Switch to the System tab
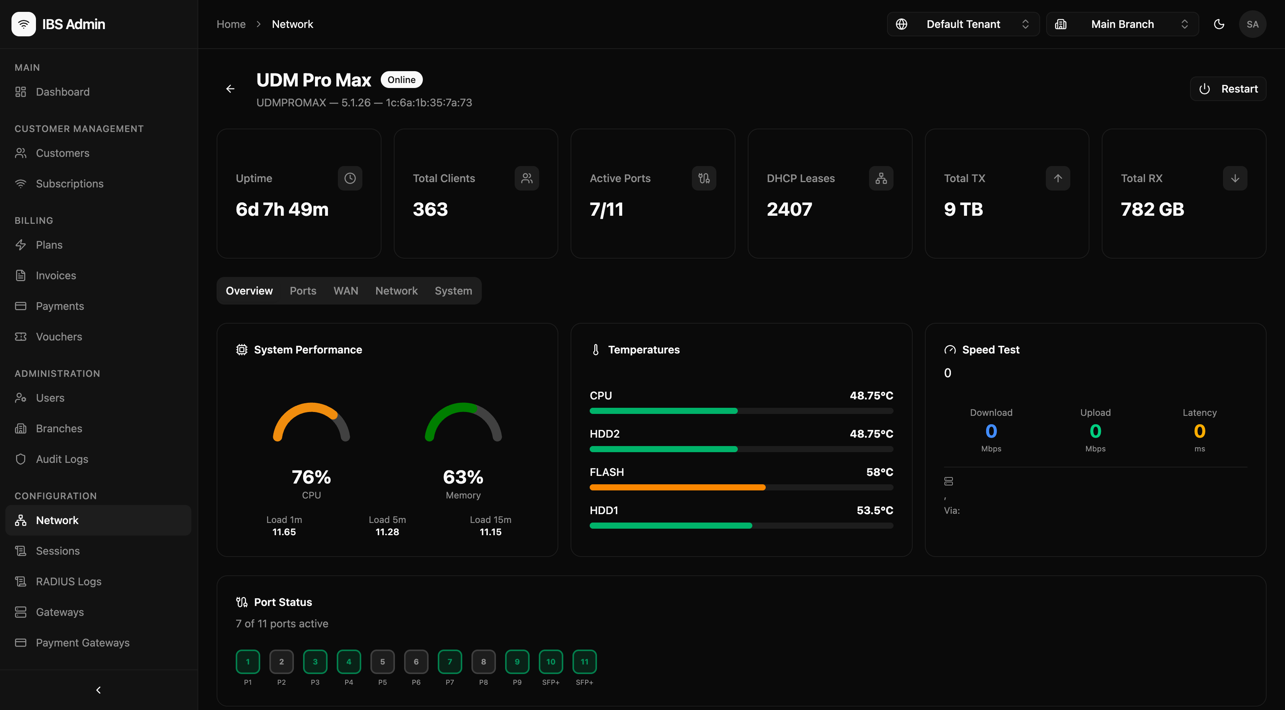 pyautogui.click(x=453, y=291)
